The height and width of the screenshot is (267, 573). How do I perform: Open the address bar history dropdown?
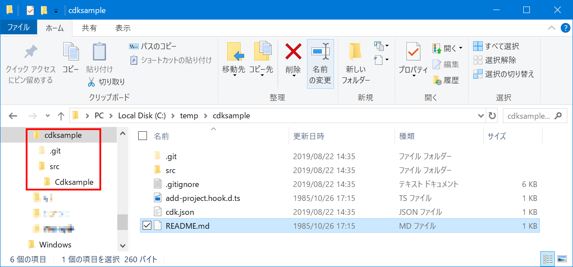[481, 115]
